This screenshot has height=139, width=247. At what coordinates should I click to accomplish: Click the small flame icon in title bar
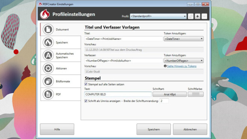tap(40, 4)
